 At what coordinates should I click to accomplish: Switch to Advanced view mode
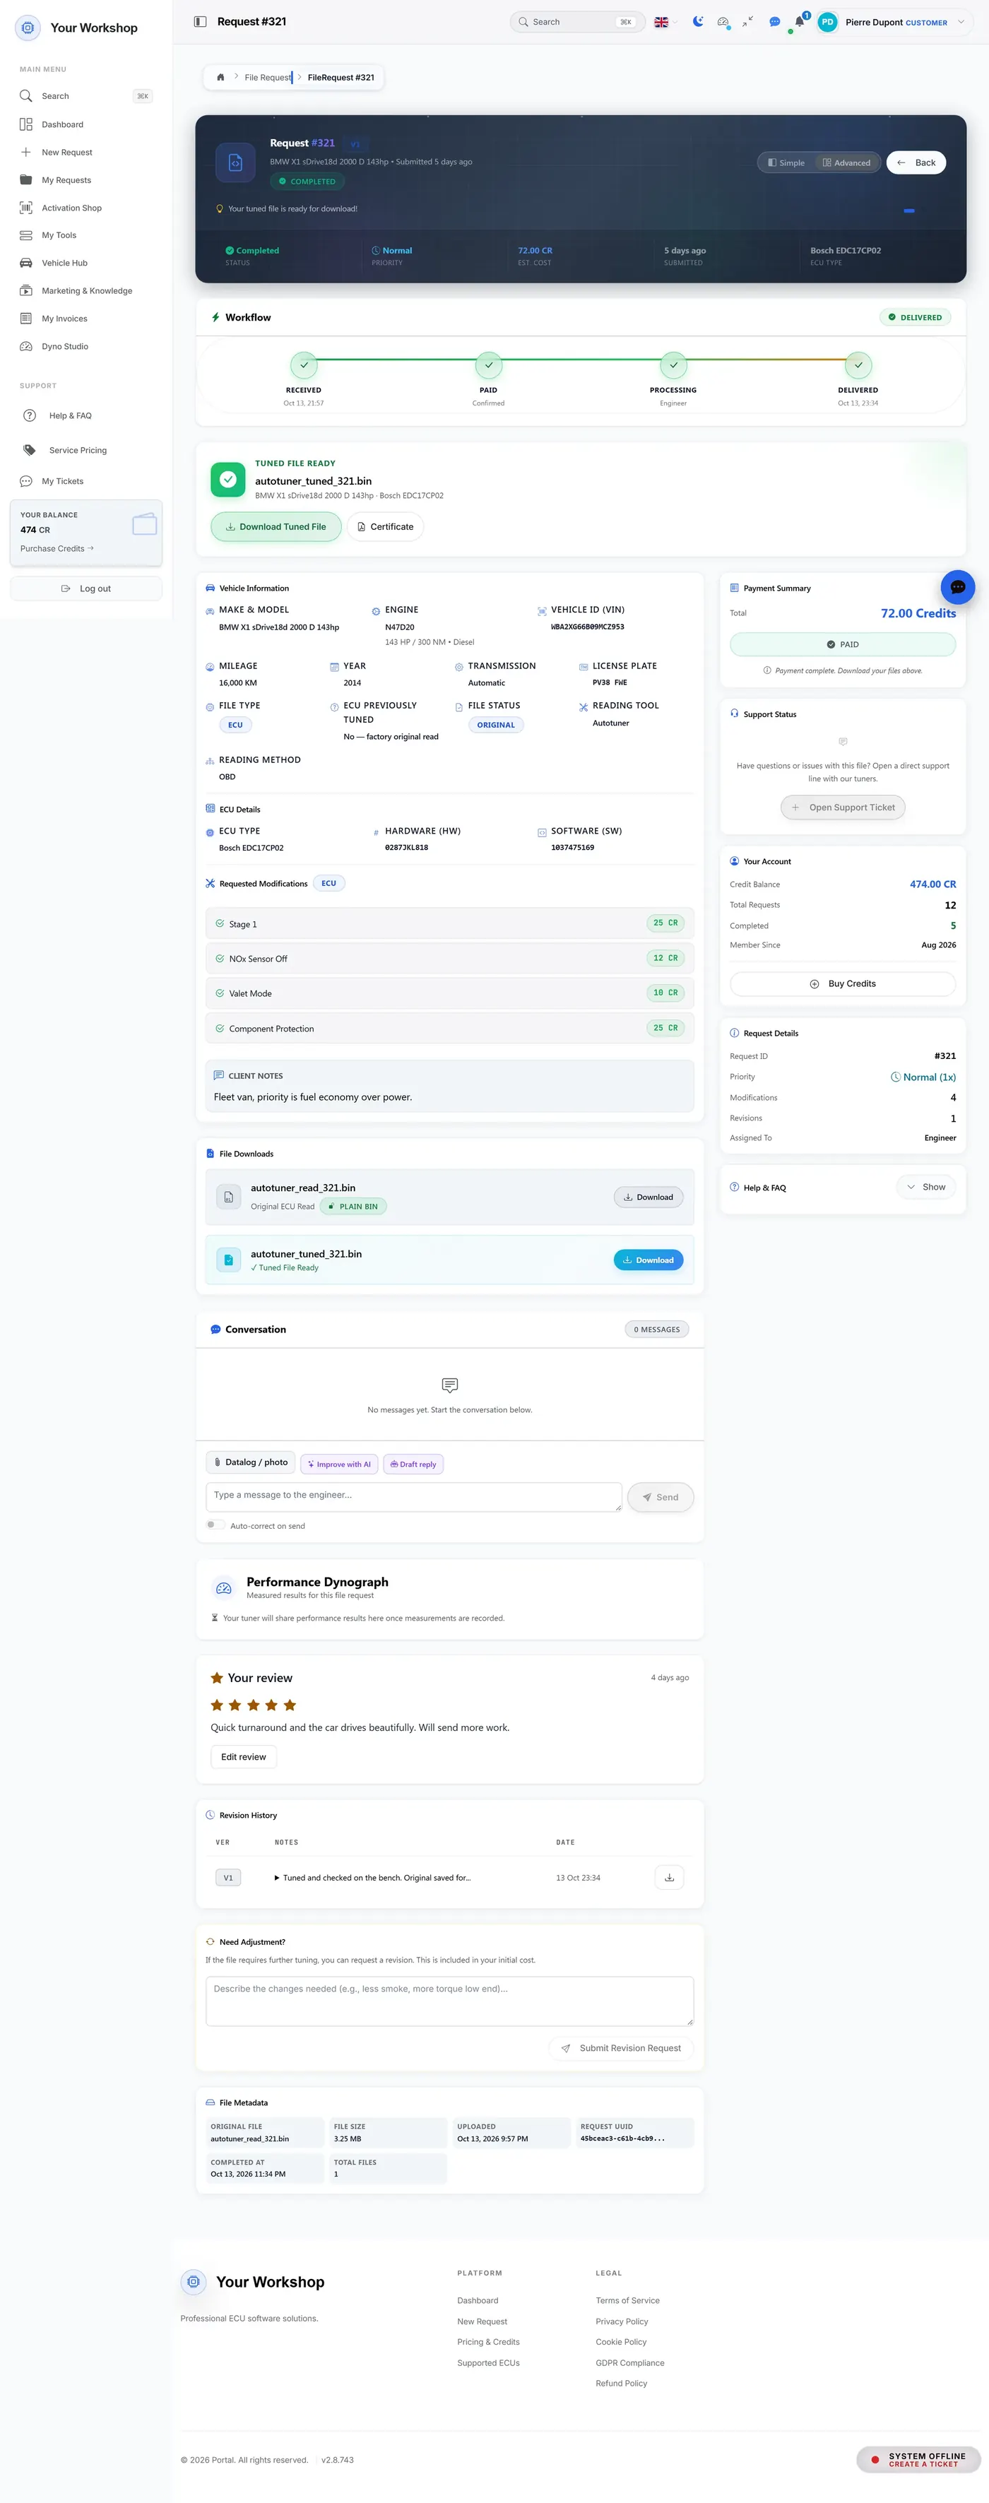pyautogui.click(x=846, y=162)
